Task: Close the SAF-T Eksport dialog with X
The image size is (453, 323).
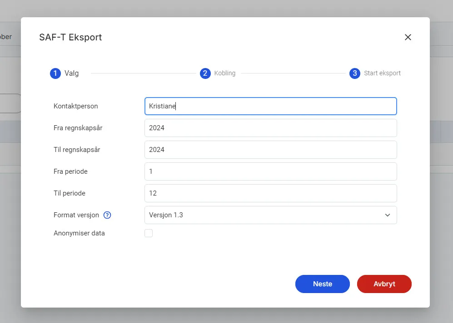Action: point(408,37)
